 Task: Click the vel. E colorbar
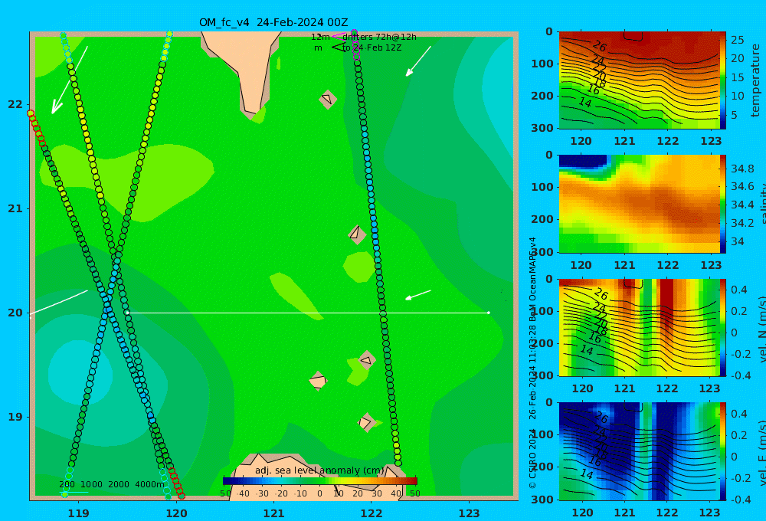pos(723,451)
